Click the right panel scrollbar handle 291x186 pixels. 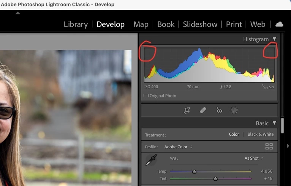pos(283,126)
